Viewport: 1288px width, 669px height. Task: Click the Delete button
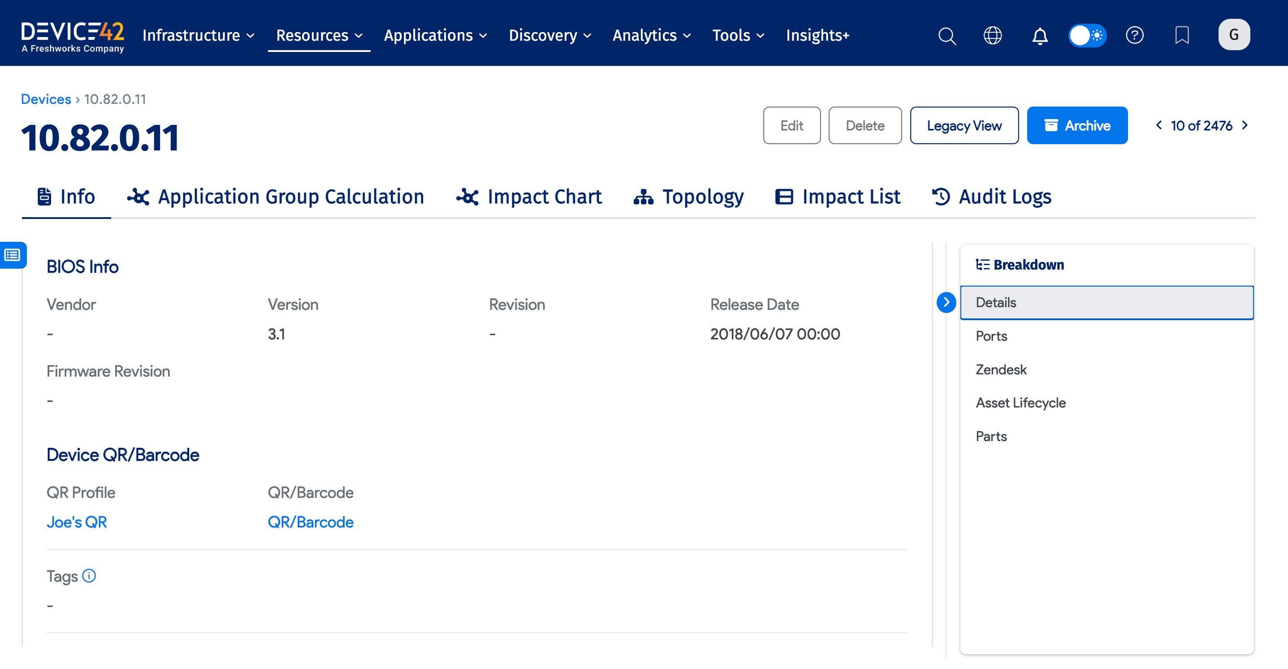[864, 125]
